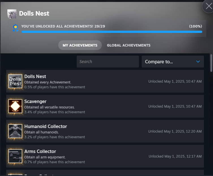Click the Search achievements field
Screen dimensions: 213x176
pos(108,62)
